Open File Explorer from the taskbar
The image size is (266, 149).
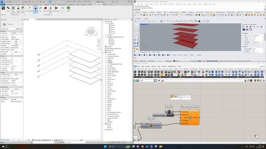pos(160,147)
